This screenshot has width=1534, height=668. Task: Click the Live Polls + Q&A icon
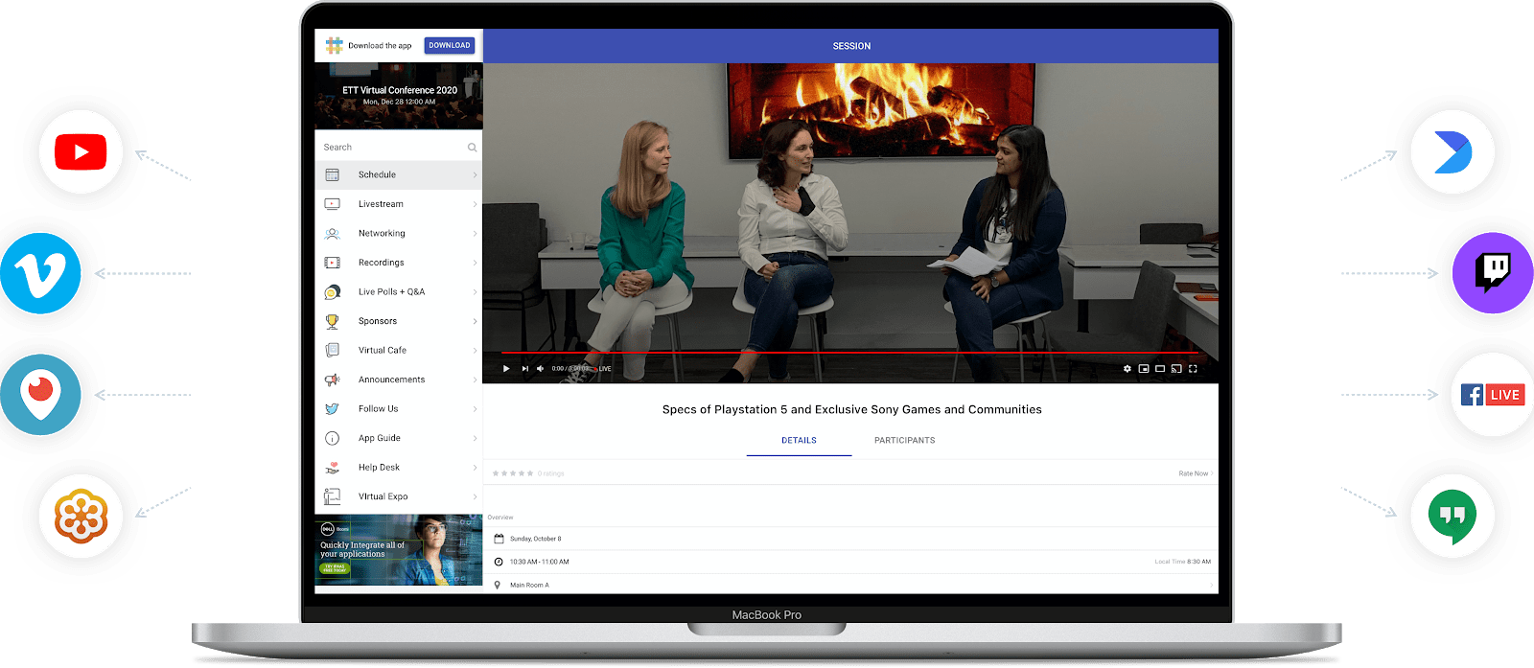tap(333, 292)
